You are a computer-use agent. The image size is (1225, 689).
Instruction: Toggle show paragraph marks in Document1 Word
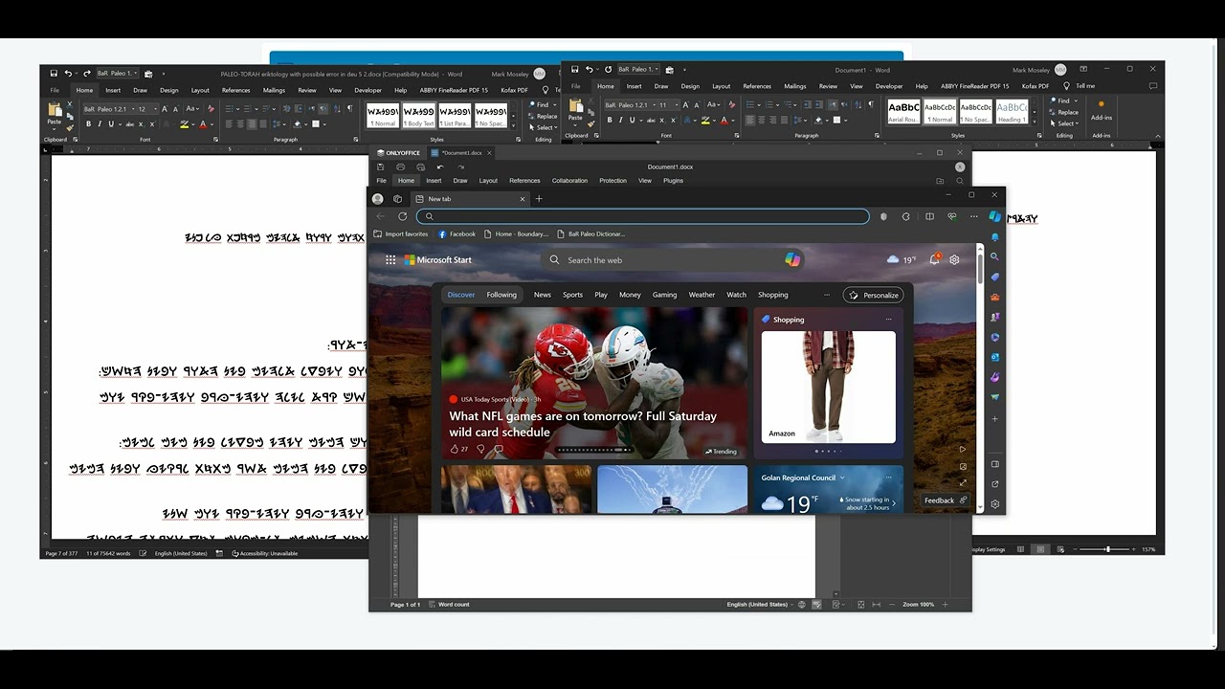coord(871,104)
